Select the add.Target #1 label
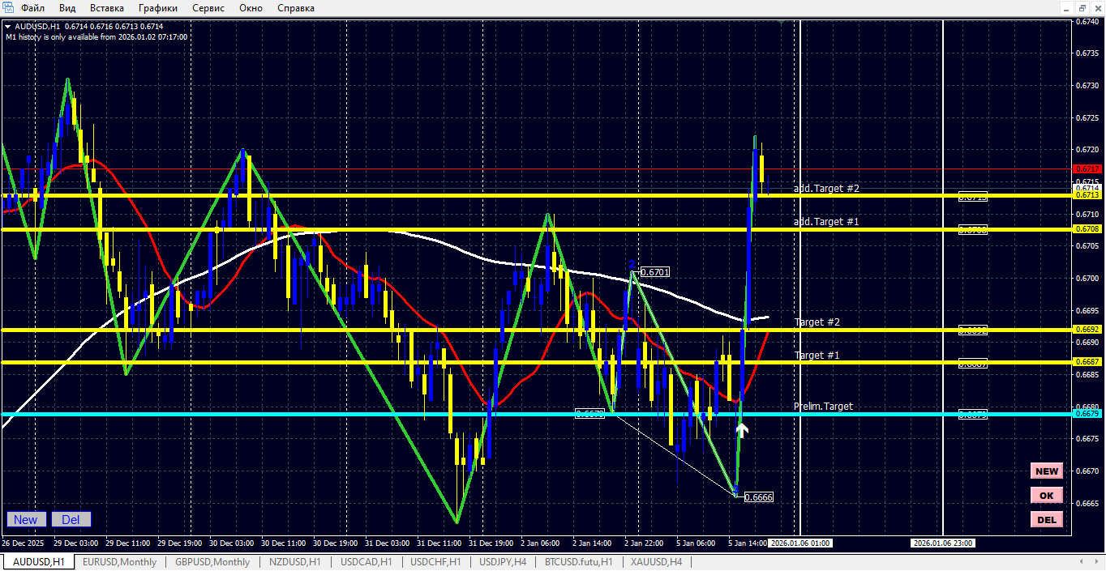Image resolution: width=1106 pixels, height=571 pixels. (x=826, y=221)
